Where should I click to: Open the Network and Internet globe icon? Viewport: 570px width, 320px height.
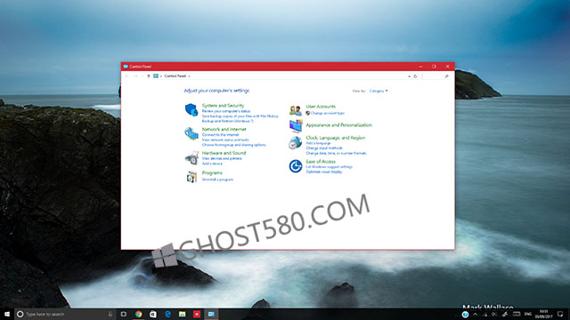pyautogui.click(x=191, y=133)
